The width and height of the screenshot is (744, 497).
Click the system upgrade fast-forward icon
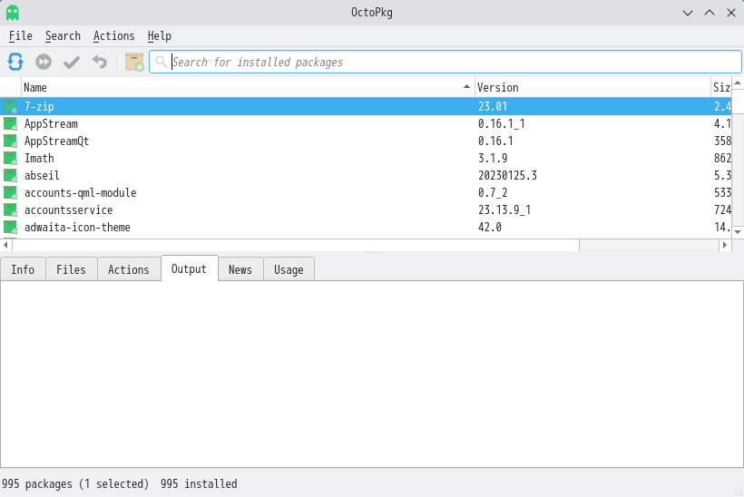[44, 62]
